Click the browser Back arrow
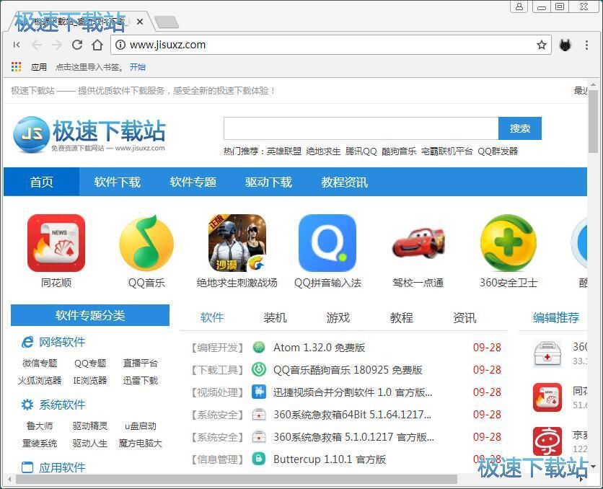The image size is (603, 489). point(37,45)
